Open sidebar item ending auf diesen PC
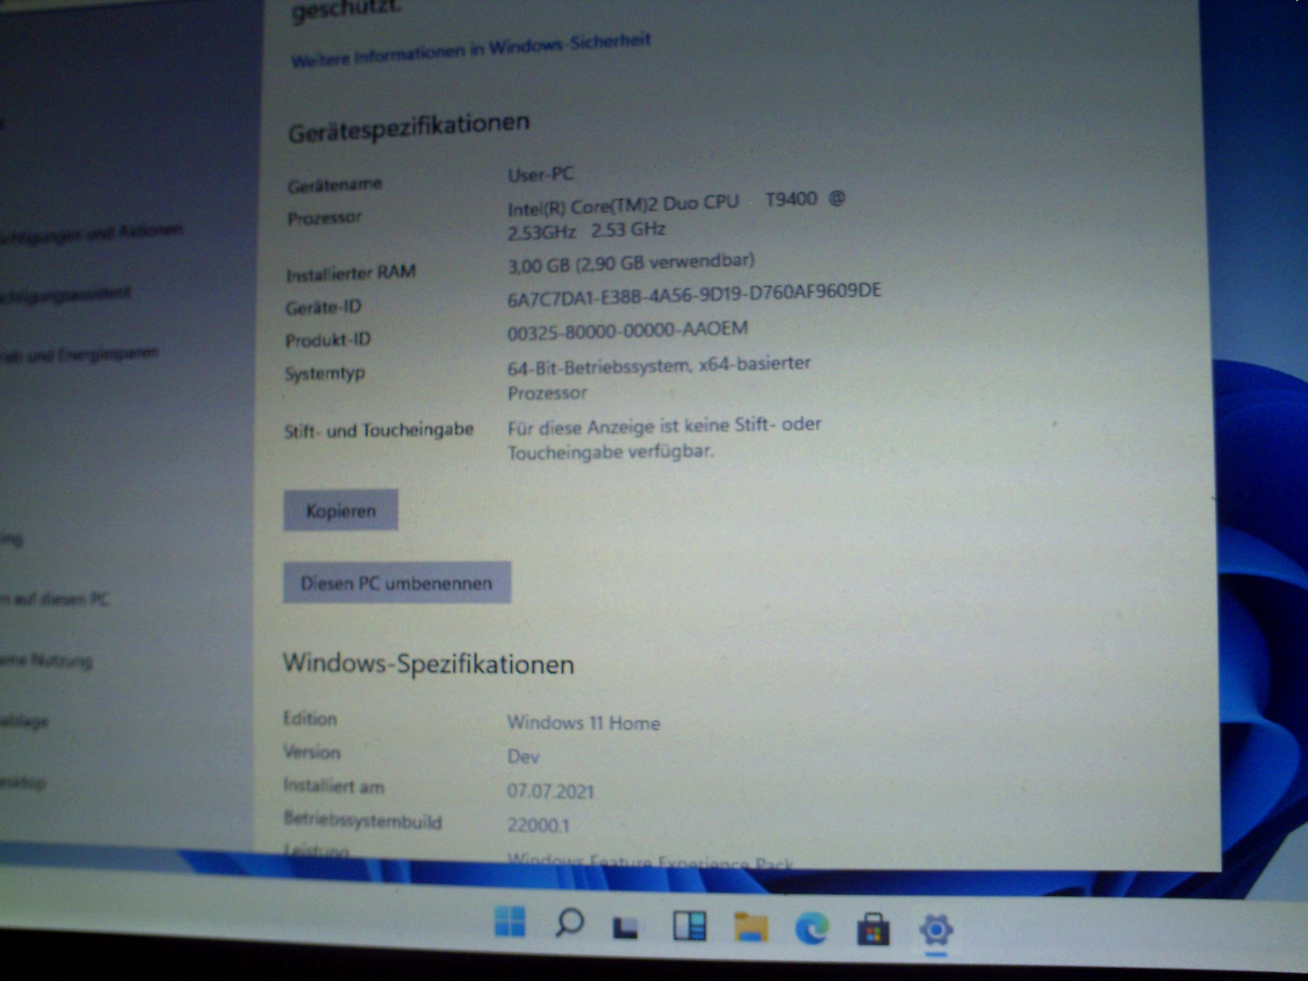1308x981 pixels. (x=54, y=599)
